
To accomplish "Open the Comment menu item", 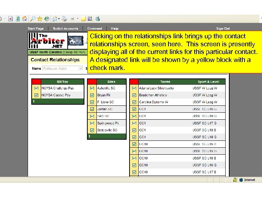I will (x=95, y=28).
